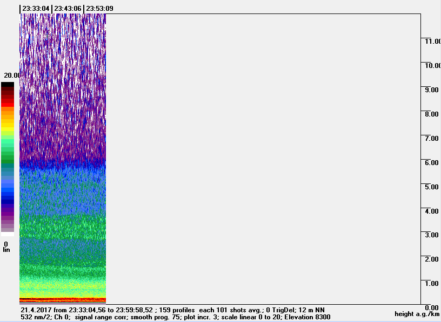441x322 pixels.
Task: Click the 2.00 height axis label
Action: (432, 259)
